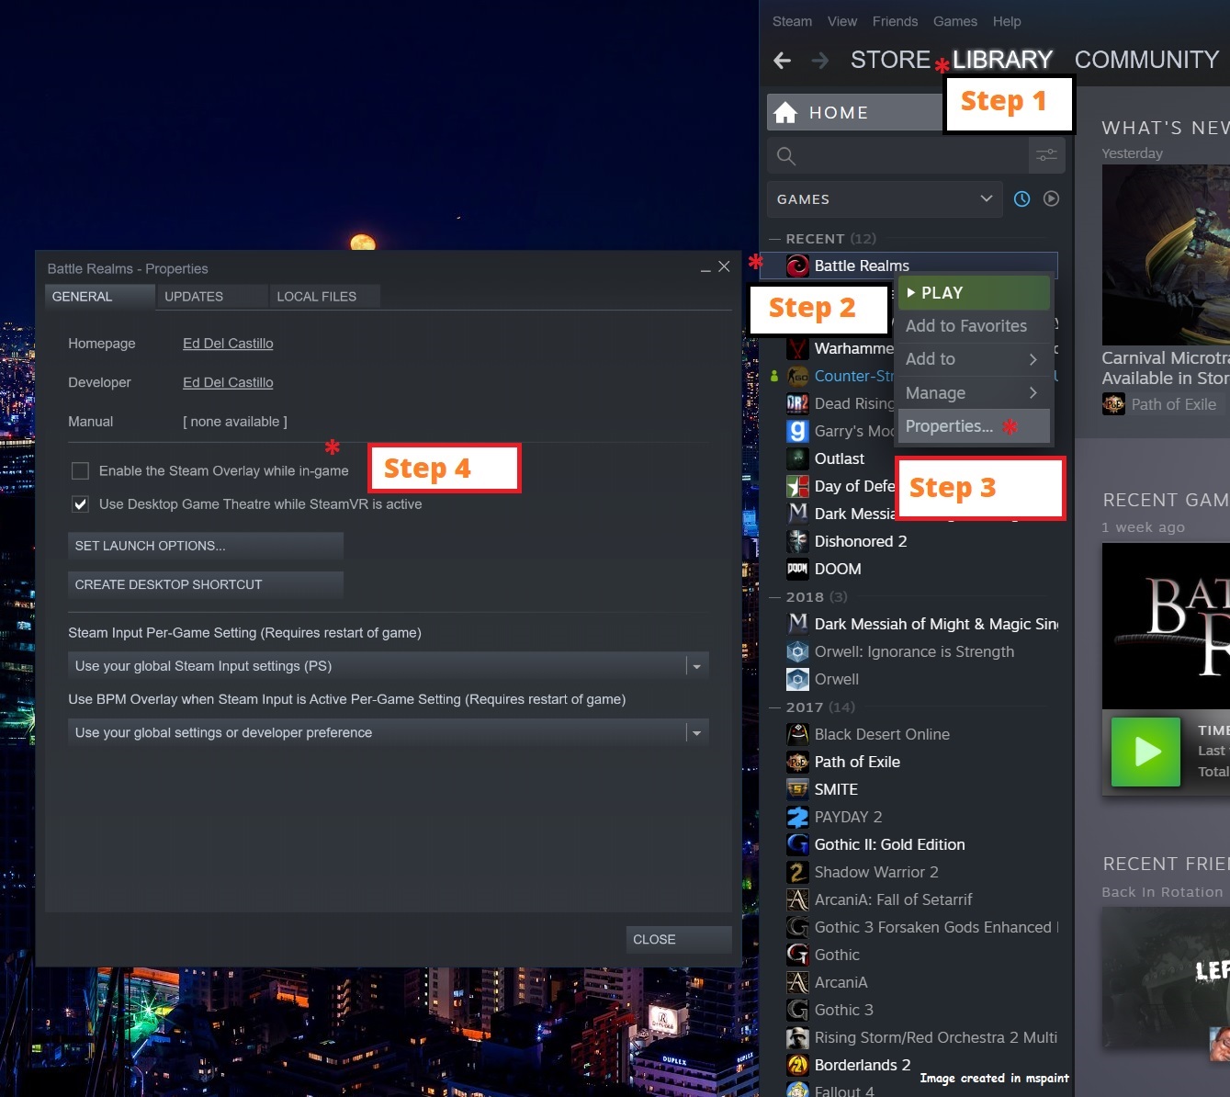This screenshot has width=1230, height=1097.
Task: Go back with the left arrow in Steam
Action: click(x=783, y=61)
